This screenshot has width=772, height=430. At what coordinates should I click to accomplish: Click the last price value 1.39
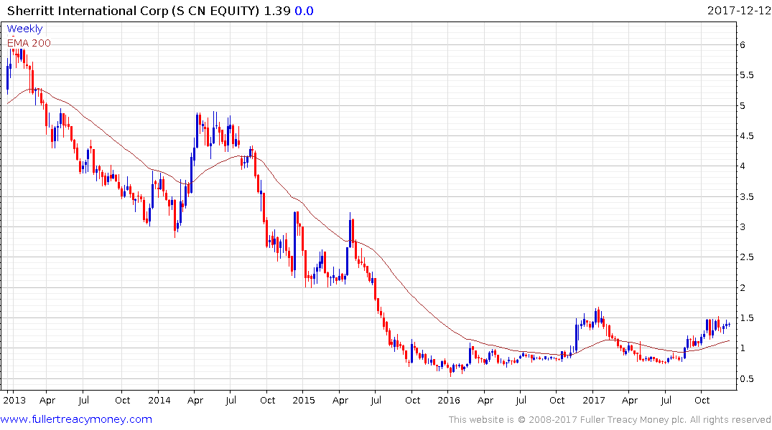[277, 11]
